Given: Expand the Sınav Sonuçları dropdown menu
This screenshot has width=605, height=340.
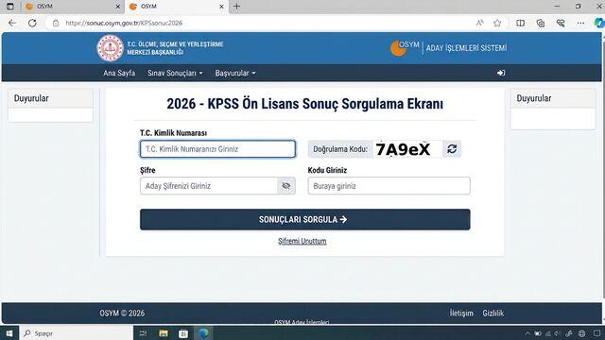Looking at the screenshot, I should click(175, 73).
